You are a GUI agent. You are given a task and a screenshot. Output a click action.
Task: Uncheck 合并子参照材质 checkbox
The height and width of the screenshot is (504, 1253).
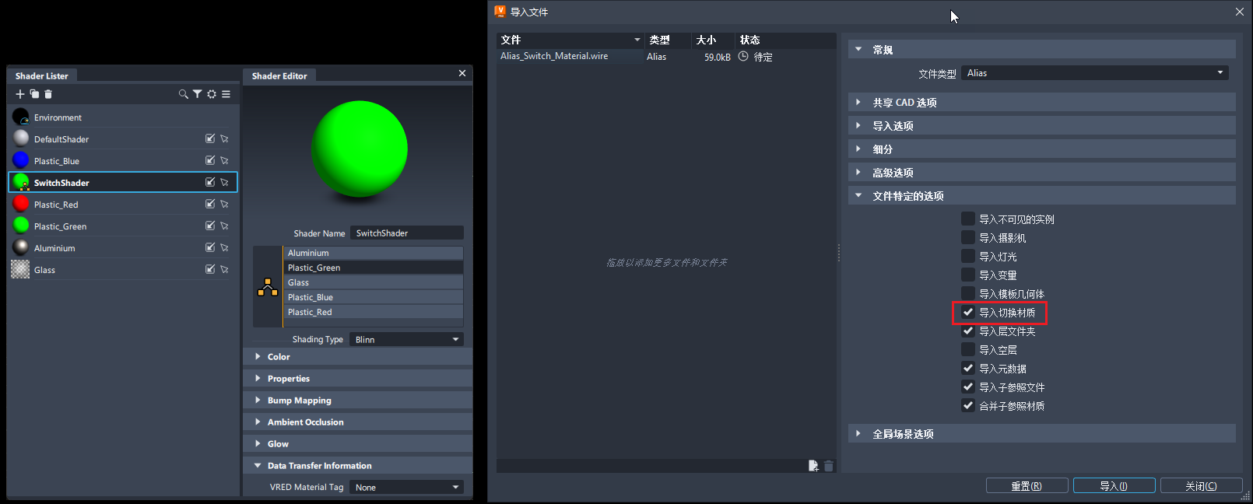[968, 405]
